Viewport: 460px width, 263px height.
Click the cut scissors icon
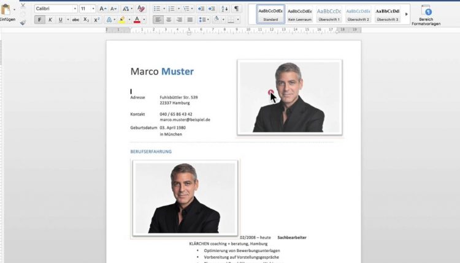[23, 6]
